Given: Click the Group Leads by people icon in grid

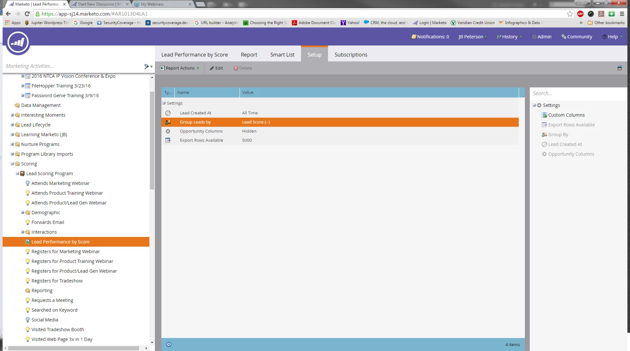Looking at the screenshot, I should coord(168,122).
